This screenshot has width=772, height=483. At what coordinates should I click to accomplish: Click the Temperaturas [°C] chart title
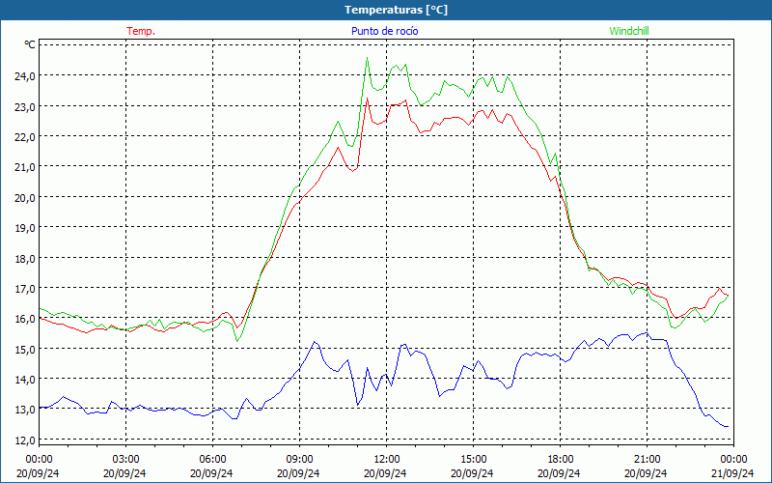pos(396,10)
